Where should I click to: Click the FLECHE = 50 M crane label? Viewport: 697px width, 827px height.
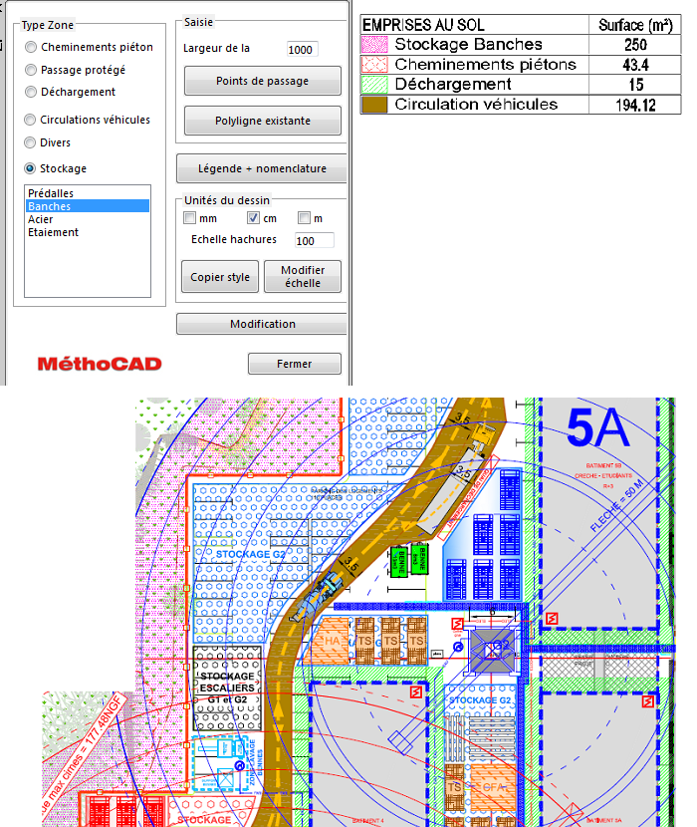click(617, 506)
